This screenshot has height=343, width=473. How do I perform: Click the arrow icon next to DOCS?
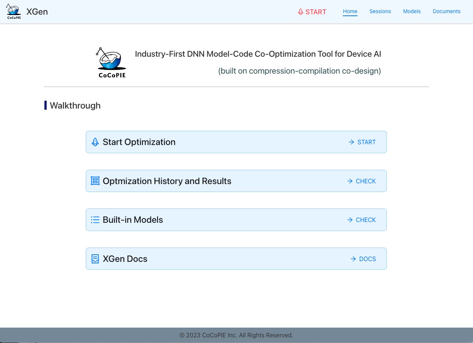[x=353, y=259]
